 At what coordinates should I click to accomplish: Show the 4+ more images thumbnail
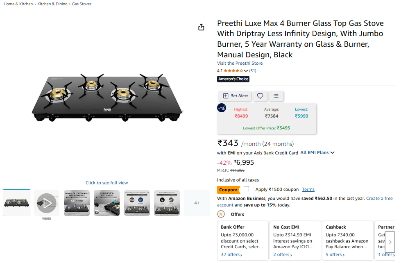(x=197, y=203)
